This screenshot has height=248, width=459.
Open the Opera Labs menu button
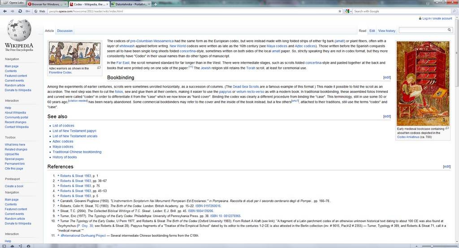point(13,4)
